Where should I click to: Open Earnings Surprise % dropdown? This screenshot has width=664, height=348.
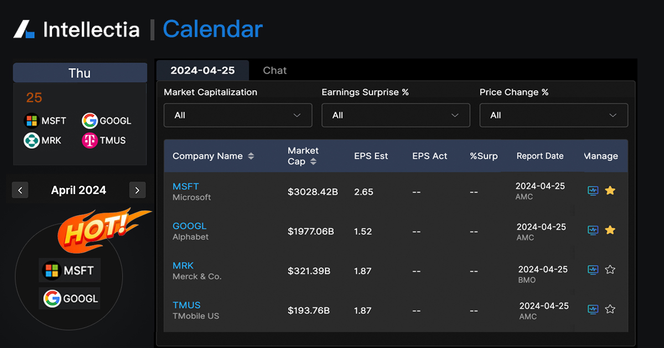pos(396,115)
